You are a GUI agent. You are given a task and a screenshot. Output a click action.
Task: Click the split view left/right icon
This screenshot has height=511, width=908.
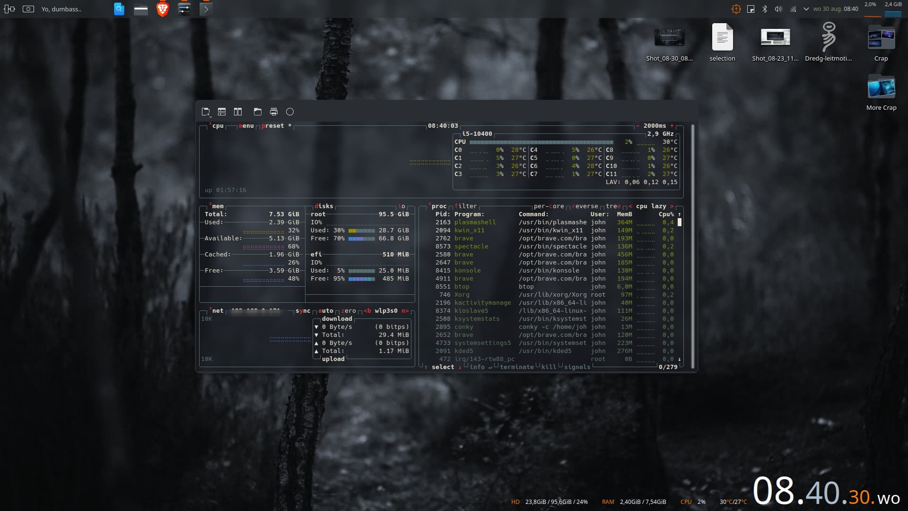click(x=238, y=112)
